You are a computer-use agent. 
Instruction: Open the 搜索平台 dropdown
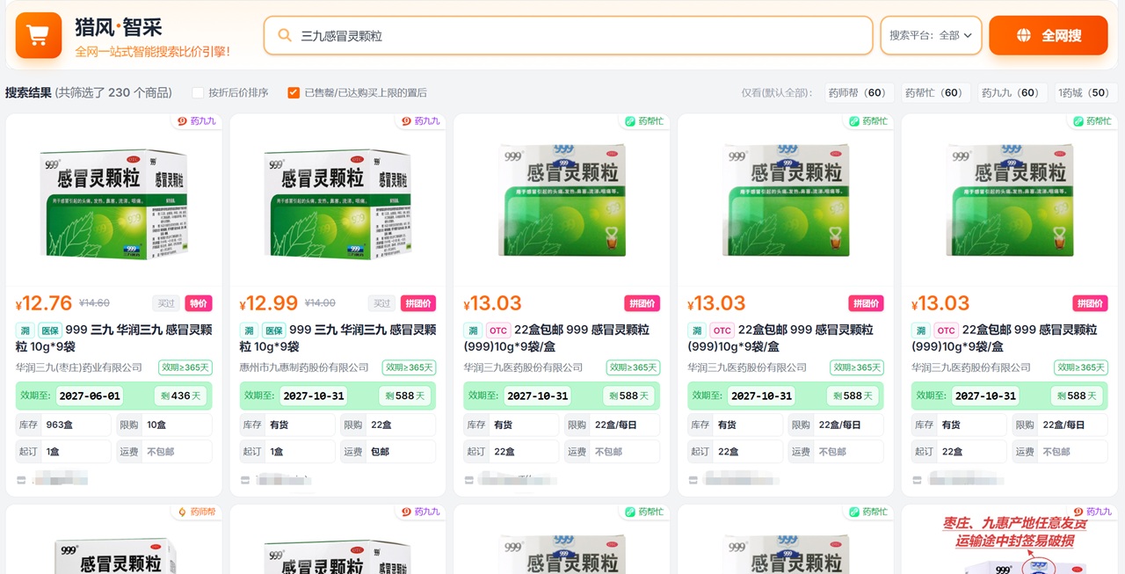931,35
